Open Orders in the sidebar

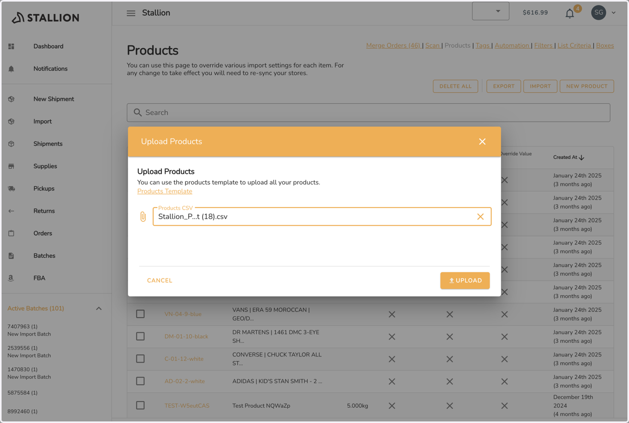point(43,233)
